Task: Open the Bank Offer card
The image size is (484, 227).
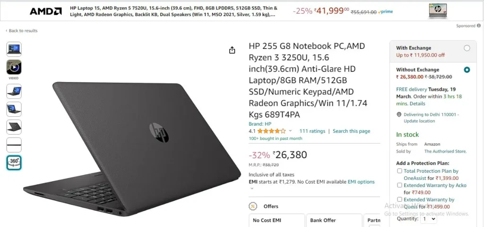Action: pos(334,220)
